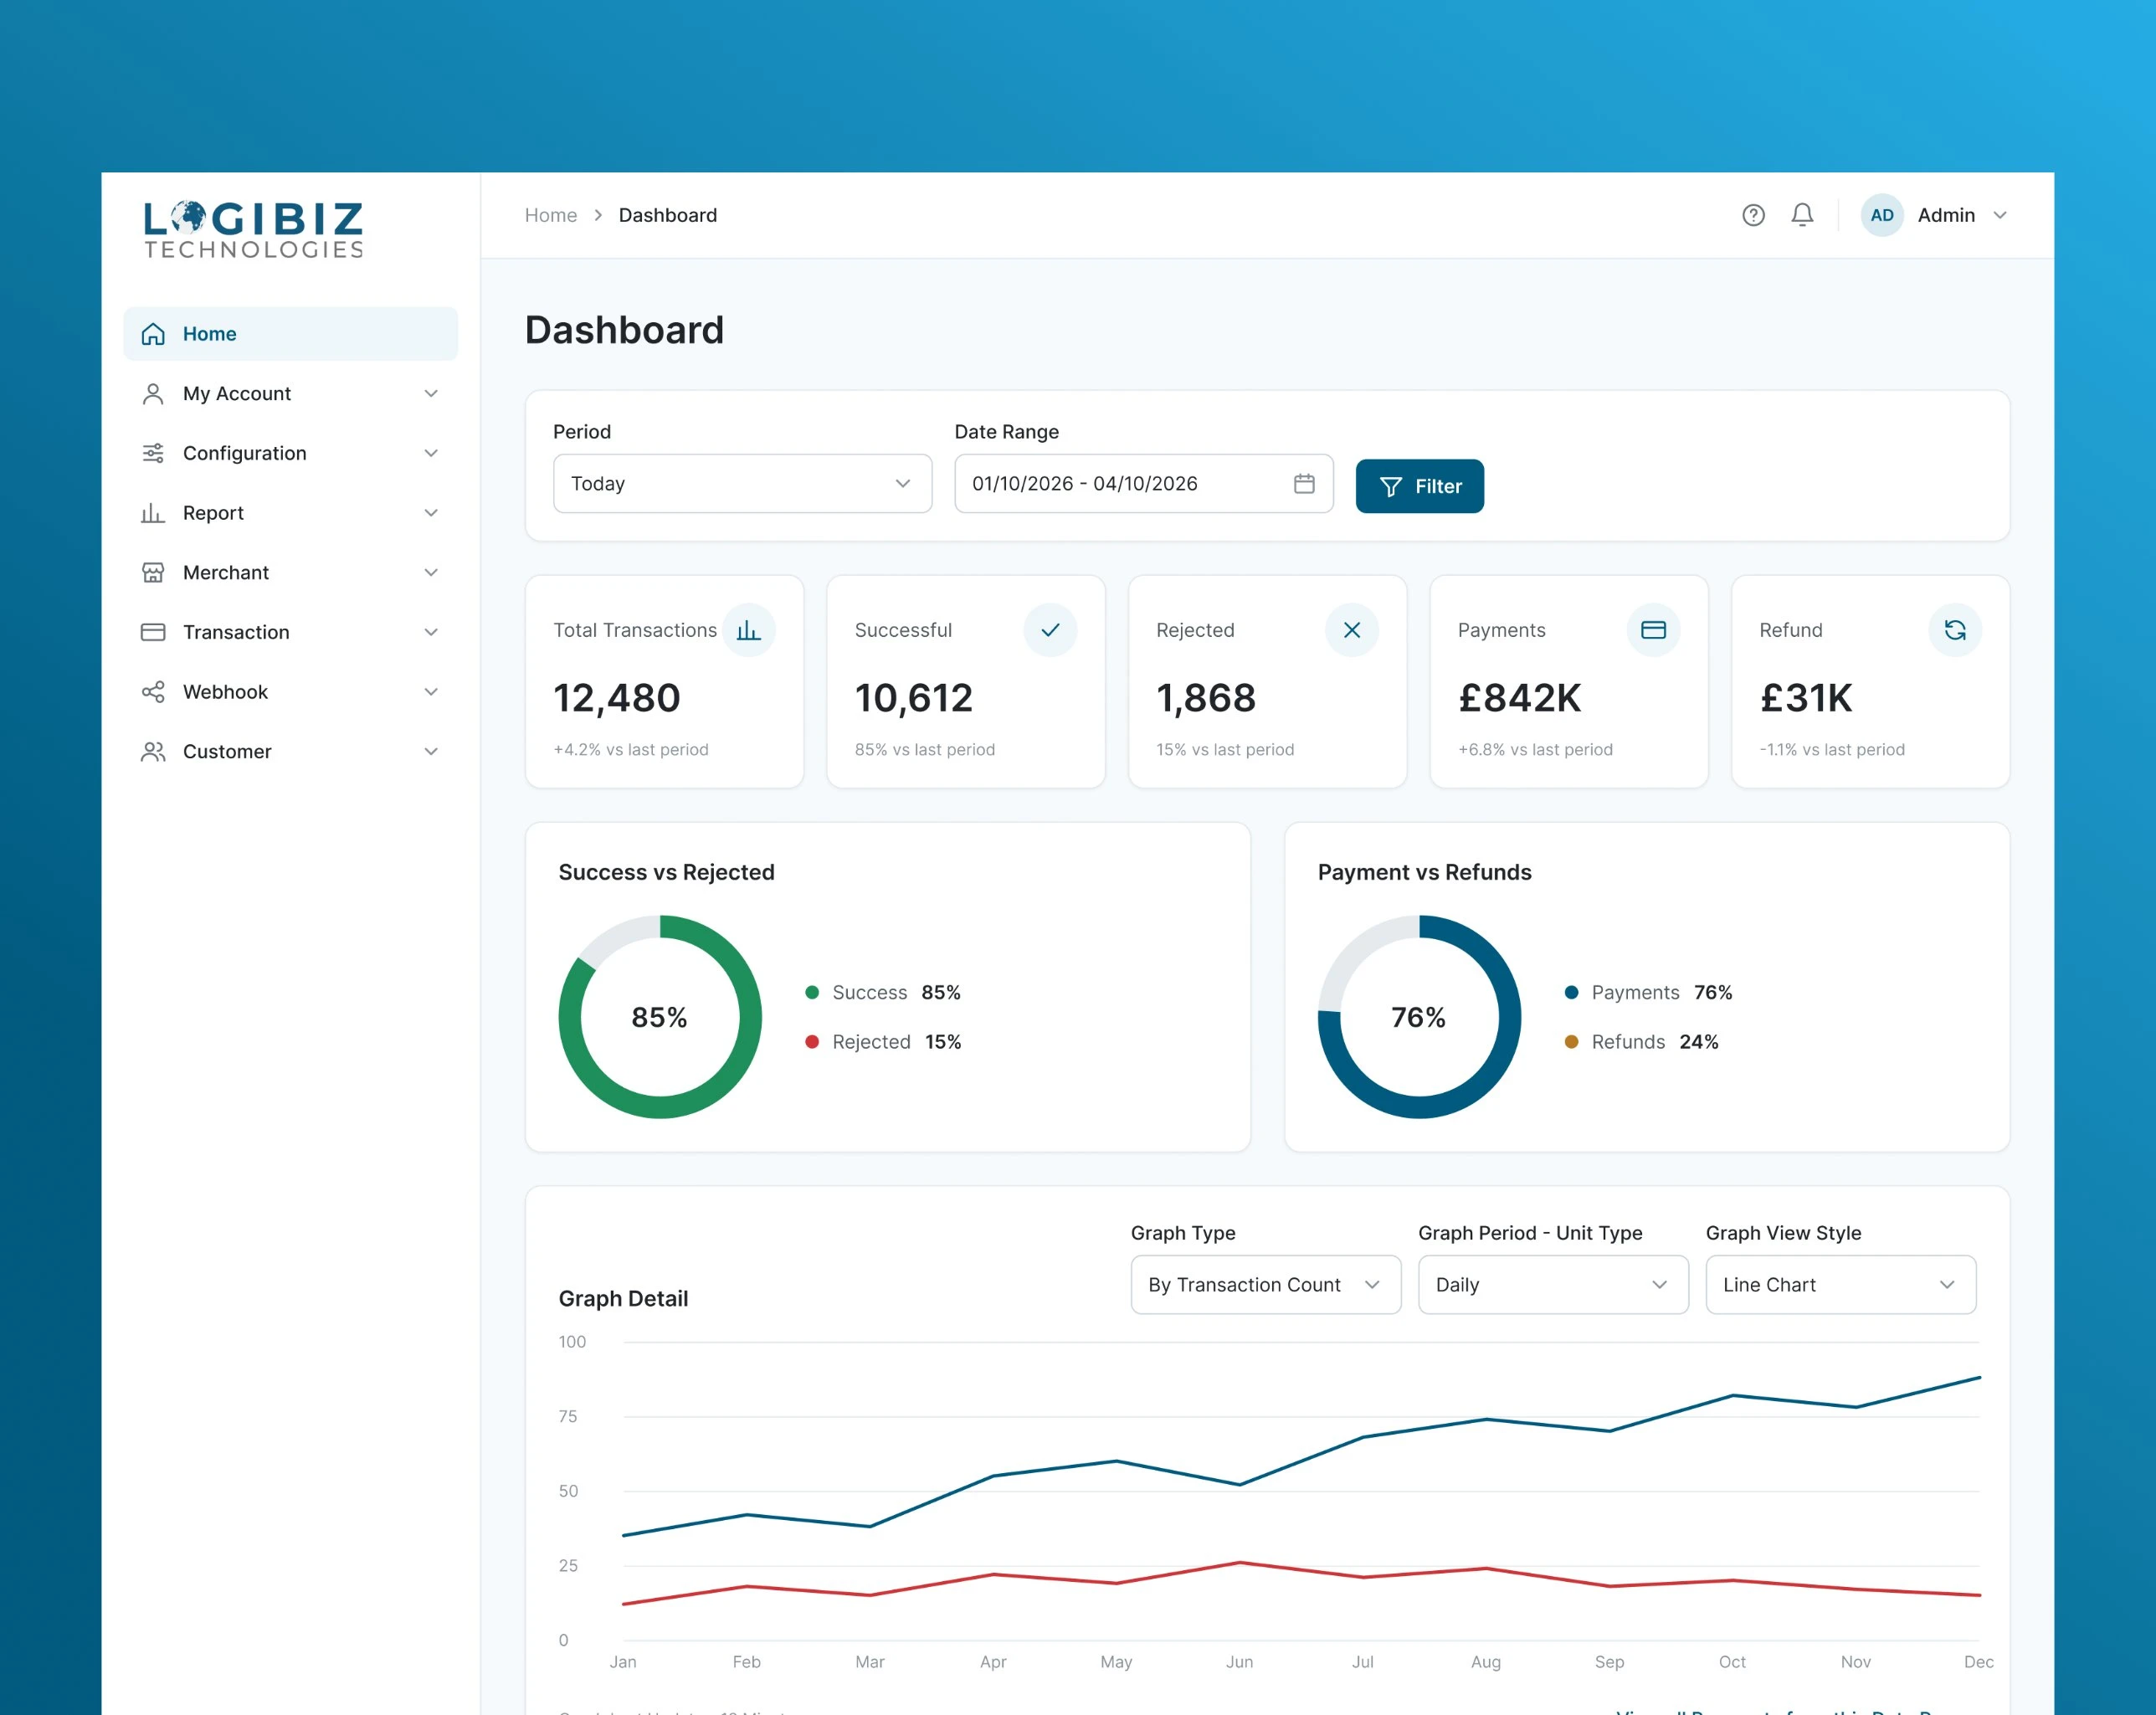This screenshot has width=2156, height=1715.
Task: Click the £842K payments value
Action: (x=1520, y=698)
